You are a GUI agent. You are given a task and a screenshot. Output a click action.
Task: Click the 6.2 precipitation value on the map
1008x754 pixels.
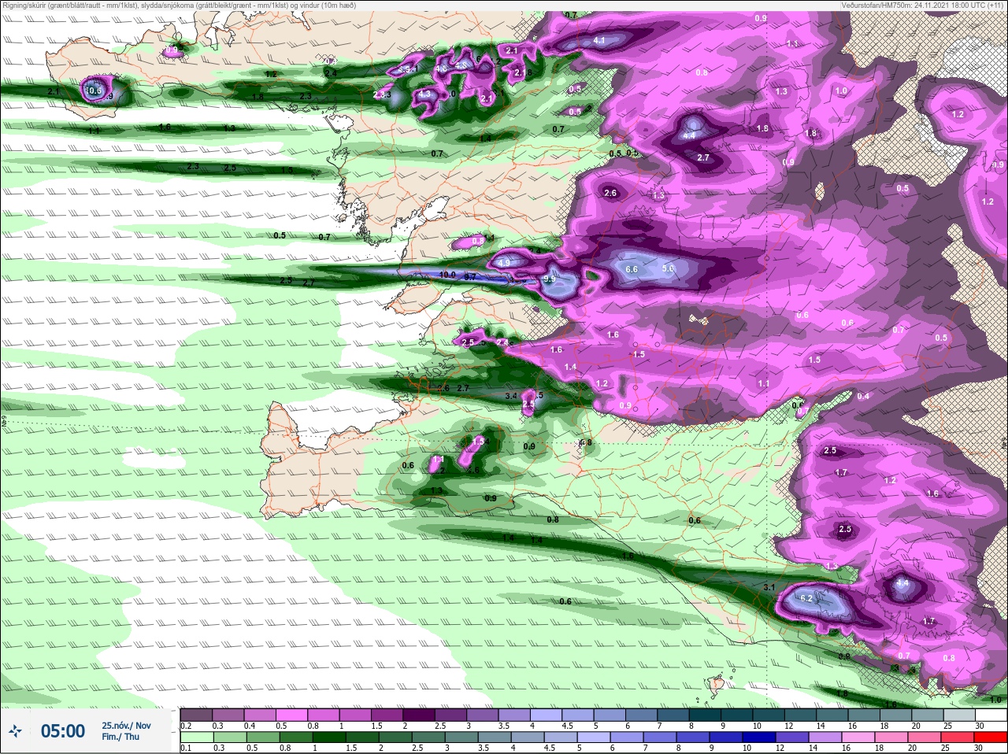pos(806,598)
